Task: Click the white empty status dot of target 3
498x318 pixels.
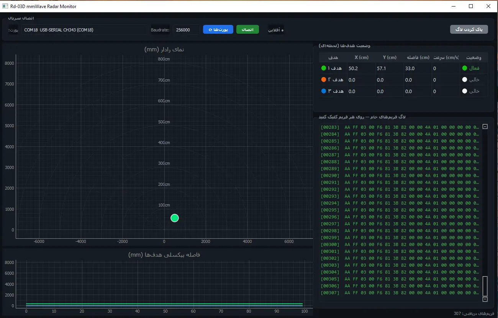Action: (465, 91)
